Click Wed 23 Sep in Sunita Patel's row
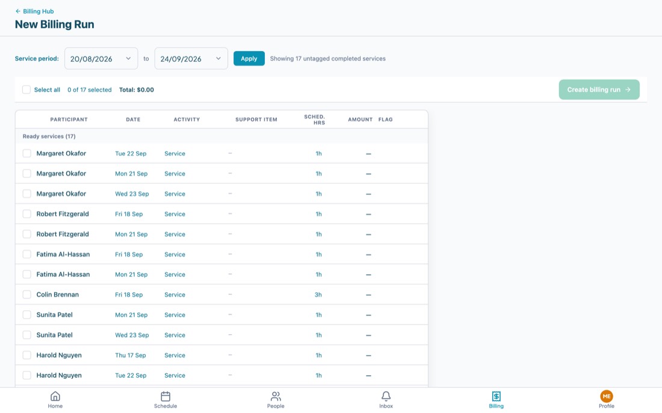The height and width of the screenshot is (413, 662). (132, 335)
